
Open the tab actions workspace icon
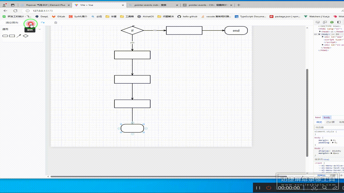coord(13,5)
